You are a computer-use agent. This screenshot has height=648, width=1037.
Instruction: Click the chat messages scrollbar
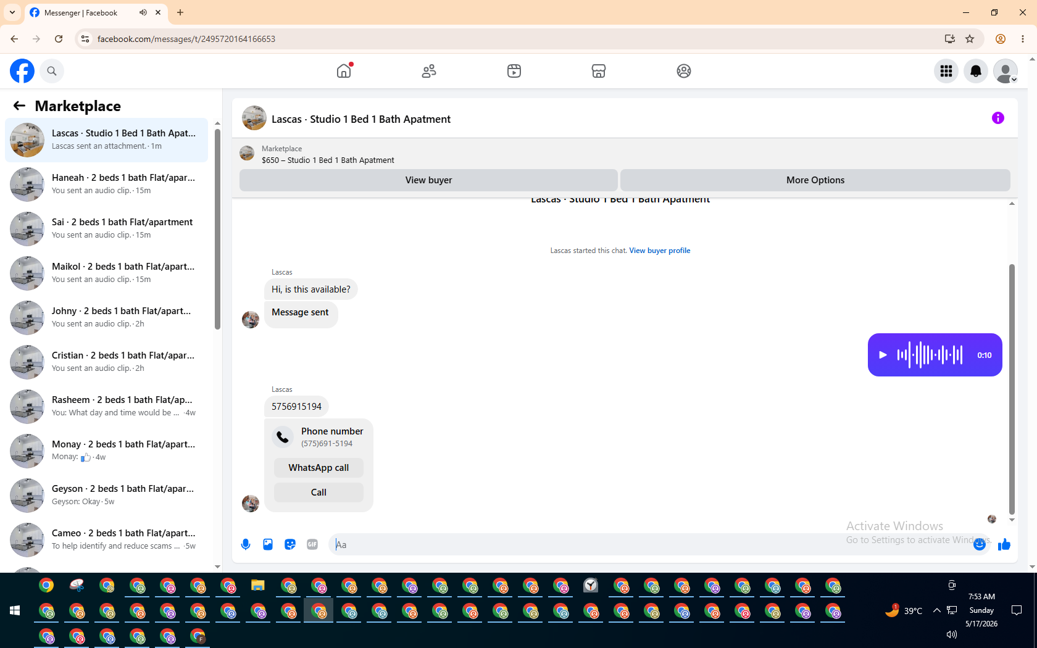pyautogui.click(x=1012, y=389)
